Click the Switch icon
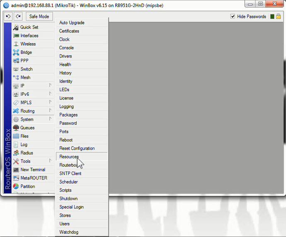The height and width of the screenshot is (237, 286). [x=16, y=69]
